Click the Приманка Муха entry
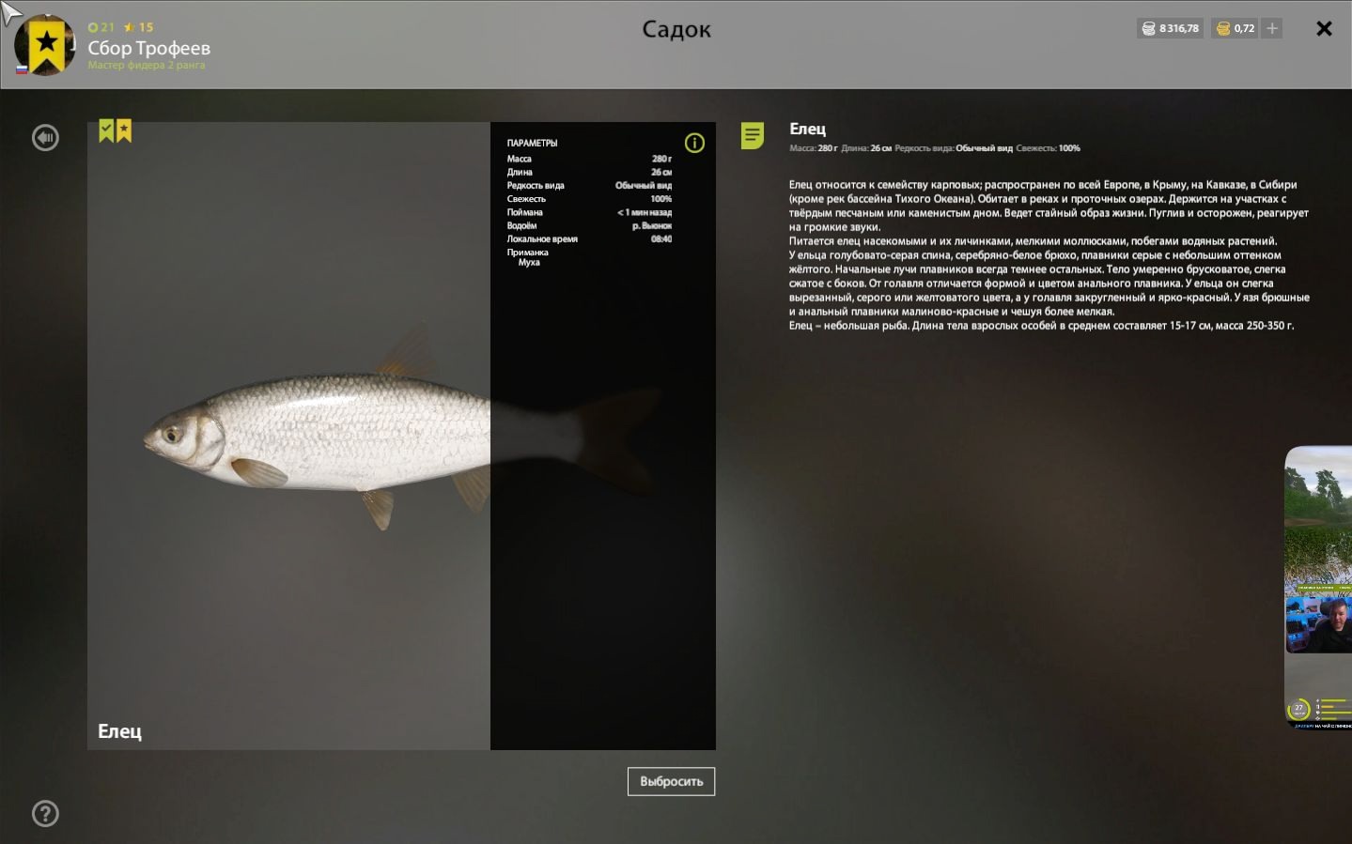 click(528, 257)
